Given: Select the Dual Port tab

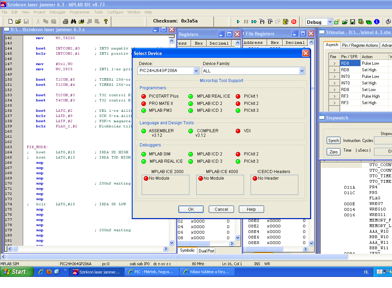Looking at the screenshot, I should click(x=206, y=251).
